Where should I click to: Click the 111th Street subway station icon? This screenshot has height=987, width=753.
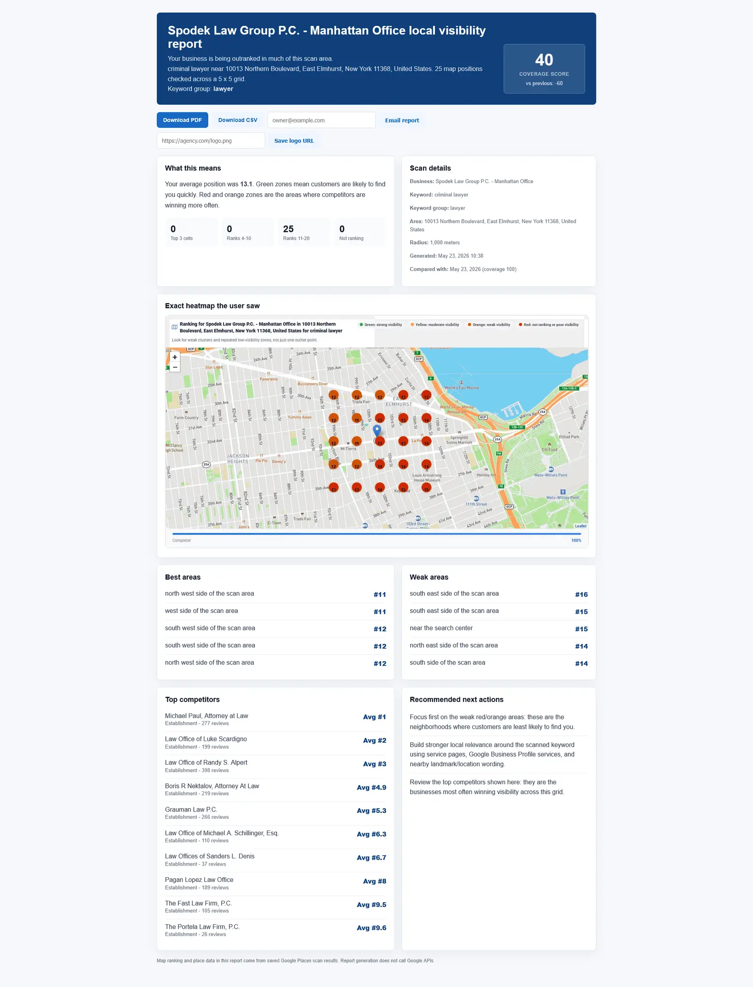point(476,498)
